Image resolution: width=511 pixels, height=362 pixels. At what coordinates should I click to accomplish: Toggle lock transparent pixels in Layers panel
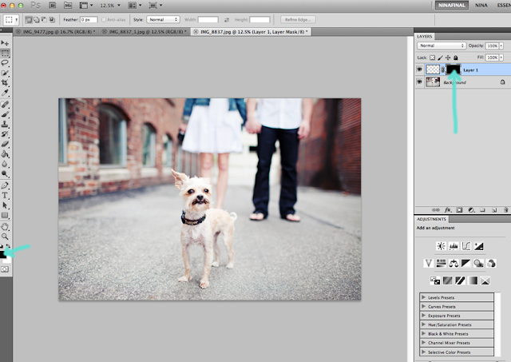coord(432,58)
